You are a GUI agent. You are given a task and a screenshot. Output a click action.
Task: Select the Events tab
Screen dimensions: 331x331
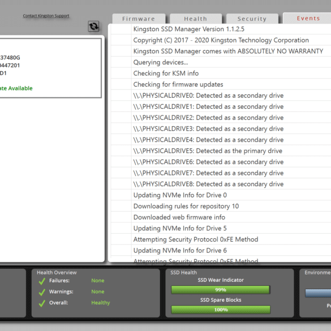pyautogui.click(x=308, y=18)
